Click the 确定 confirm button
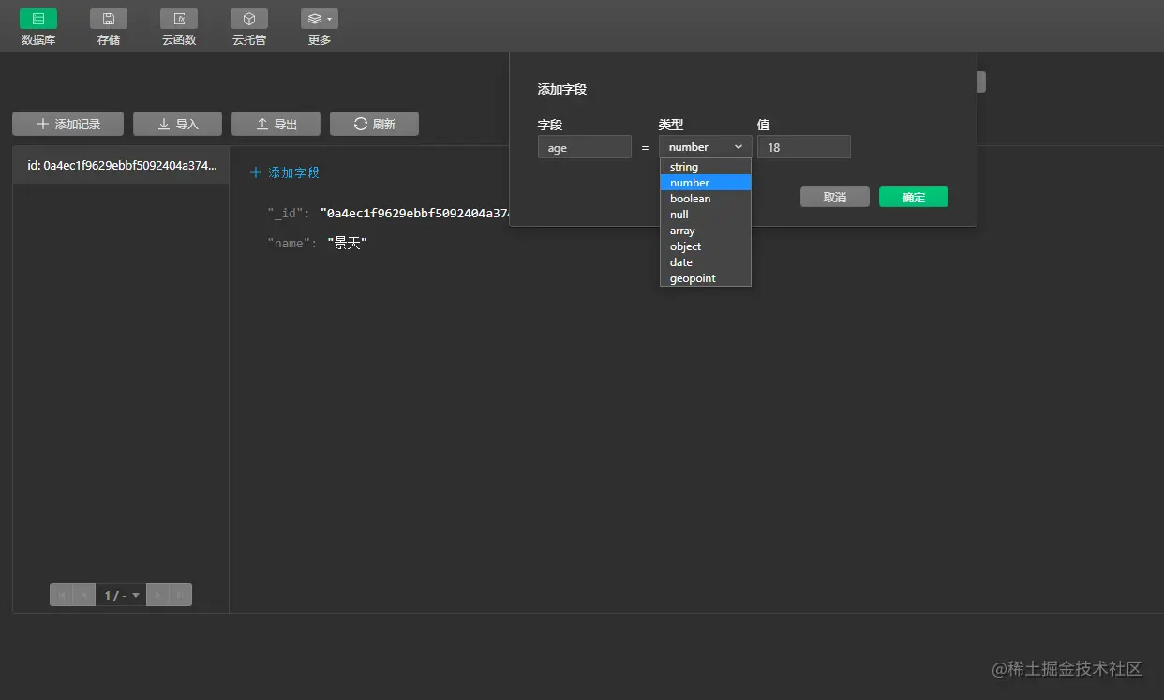1164x700 pixels. tap(913, 197)
